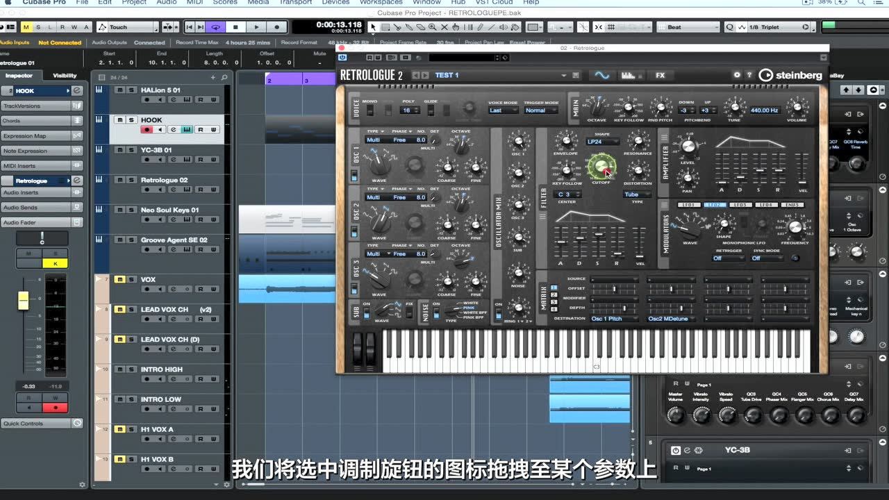889x500 pixels.
Task: Select the Object Selection arrow tool
Action: [x=373, y=27]
